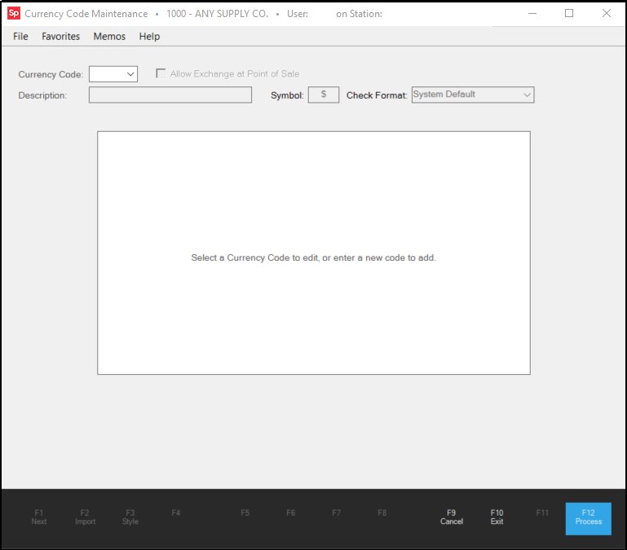627x550 pixels.
Task: Click the F4 function key
Action: pos(176,513)
